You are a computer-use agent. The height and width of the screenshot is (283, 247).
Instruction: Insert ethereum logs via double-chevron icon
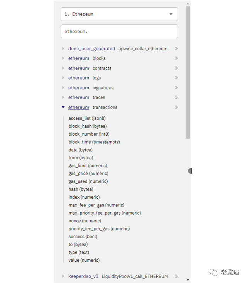tap(176, 78)
